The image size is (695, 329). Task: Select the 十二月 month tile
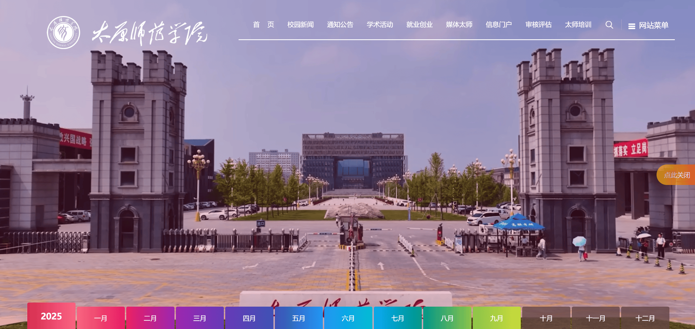click(645, 318)
